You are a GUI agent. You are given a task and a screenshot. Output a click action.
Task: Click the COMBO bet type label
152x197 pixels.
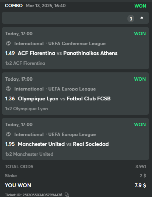[14, 6]
